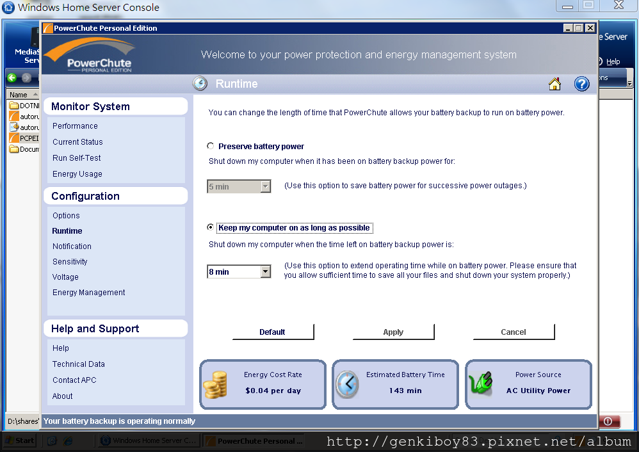The height and width of the screenshot is (452, 639).
Task: Open Energy Usage page
Action: pos(77,174)
